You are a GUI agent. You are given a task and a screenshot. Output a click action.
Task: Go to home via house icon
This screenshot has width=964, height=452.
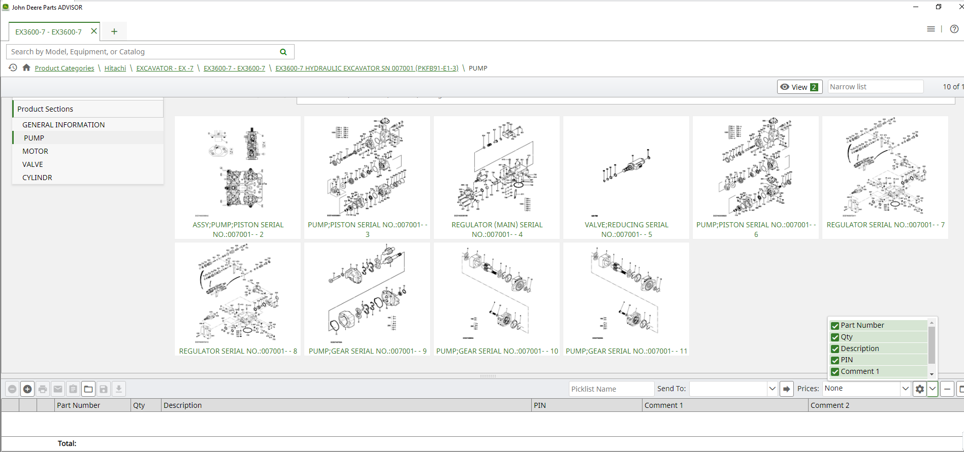click(26, 67)
